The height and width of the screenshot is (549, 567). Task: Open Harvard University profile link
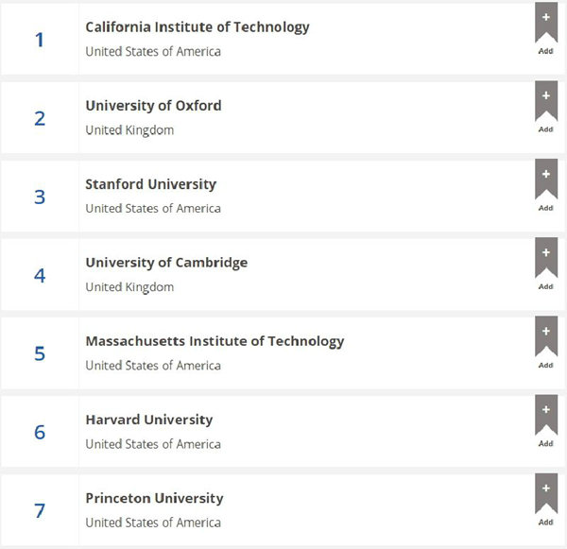click(148, 419)
